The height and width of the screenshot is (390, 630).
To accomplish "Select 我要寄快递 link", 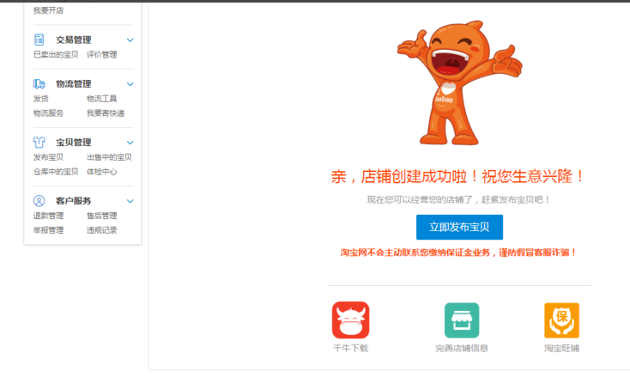I will (x=106, y=113).
